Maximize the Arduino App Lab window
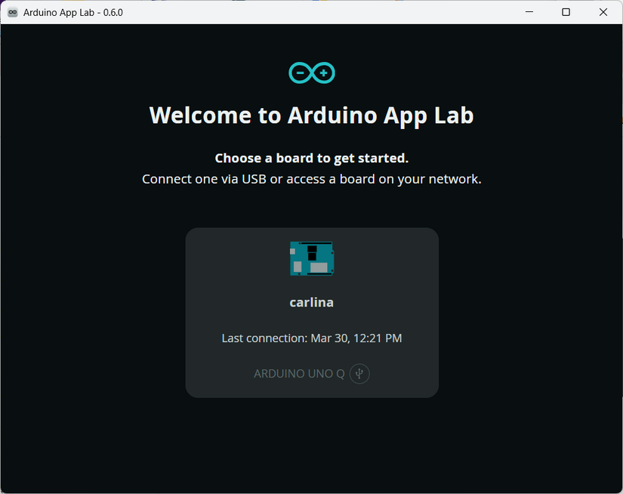The height and width of the screenshot is (494, 623). [x=566, y=12]
